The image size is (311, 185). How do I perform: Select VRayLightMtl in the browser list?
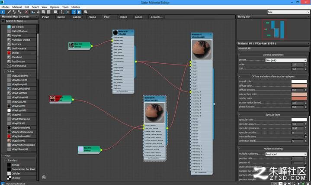point(19,110)
